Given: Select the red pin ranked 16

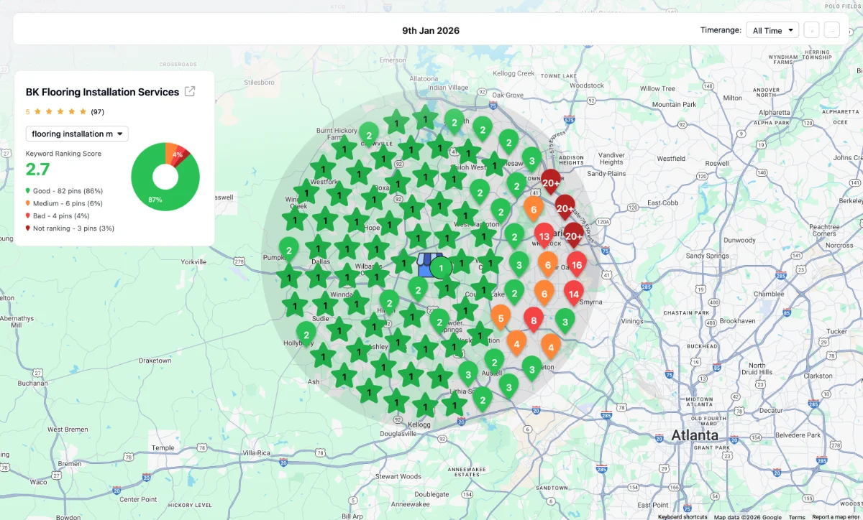Looking at the screenshot, I should pos(576,264).
